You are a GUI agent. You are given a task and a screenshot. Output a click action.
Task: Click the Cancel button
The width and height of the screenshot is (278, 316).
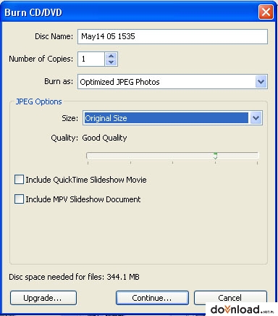230,297
